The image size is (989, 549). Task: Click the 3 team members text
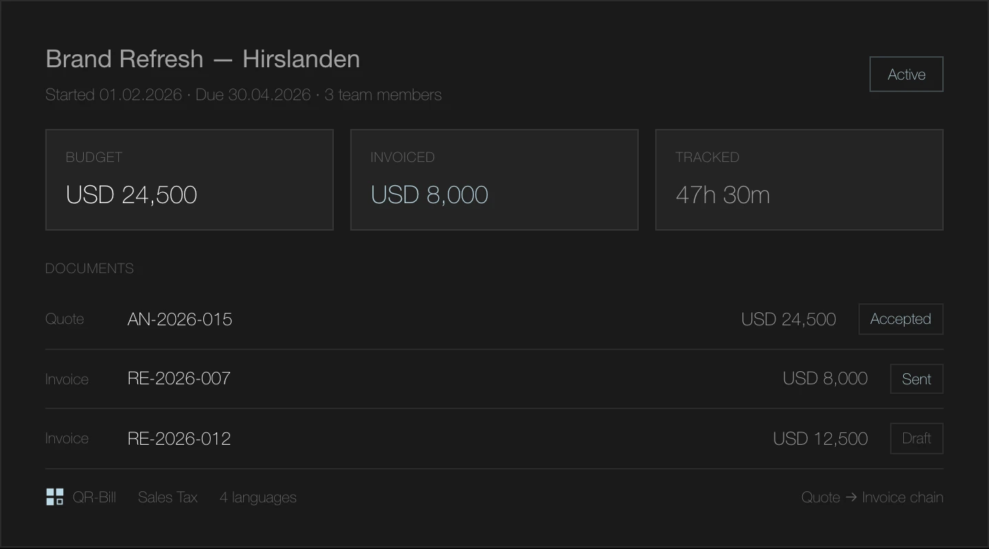pos(383,95)
